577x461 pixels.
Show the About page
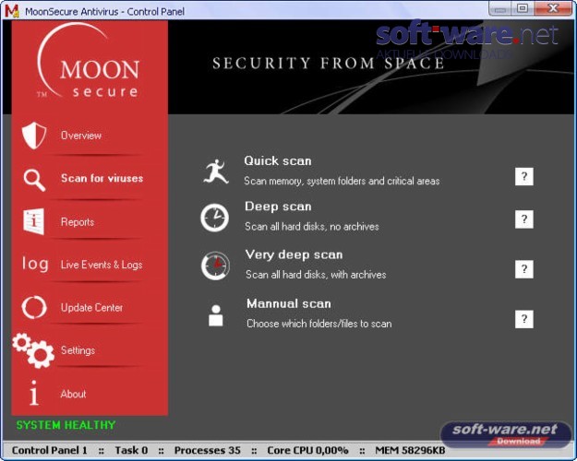coord(73,394)
